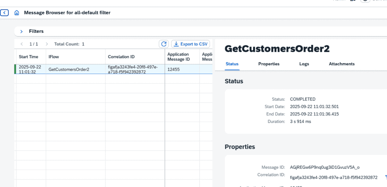Expand the Filters panel chevron

[22, 32]
